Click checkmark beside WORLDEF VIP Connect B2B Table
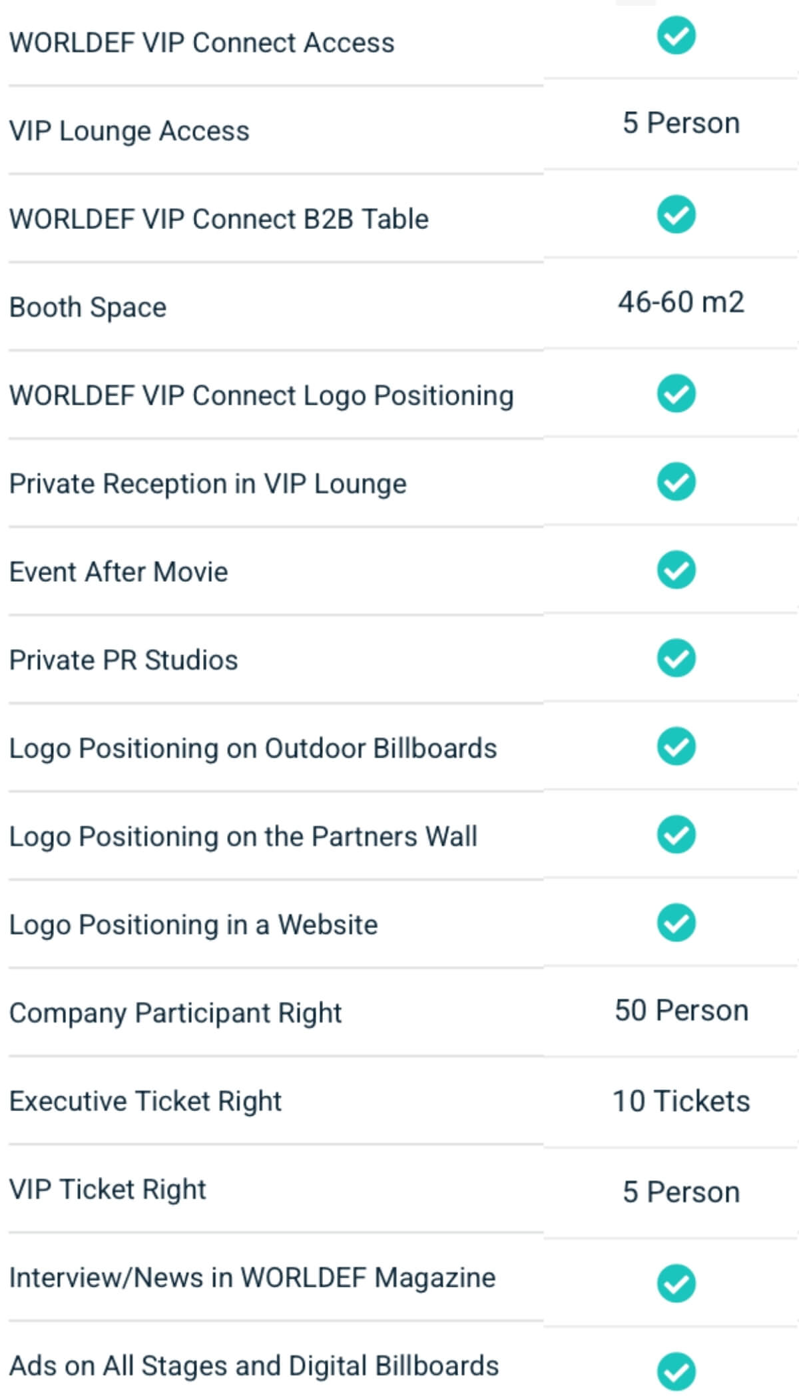Image resolution: width=799 pixels, height=1398 pixels. pyautogui.click(x=676, y=214)
